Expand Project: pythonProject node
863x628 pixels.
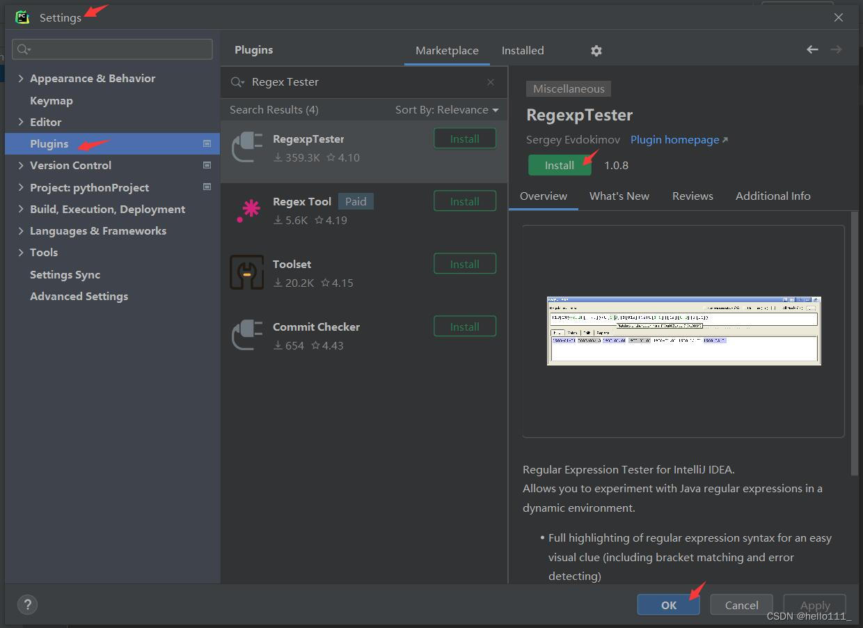(x=20, y=187)
